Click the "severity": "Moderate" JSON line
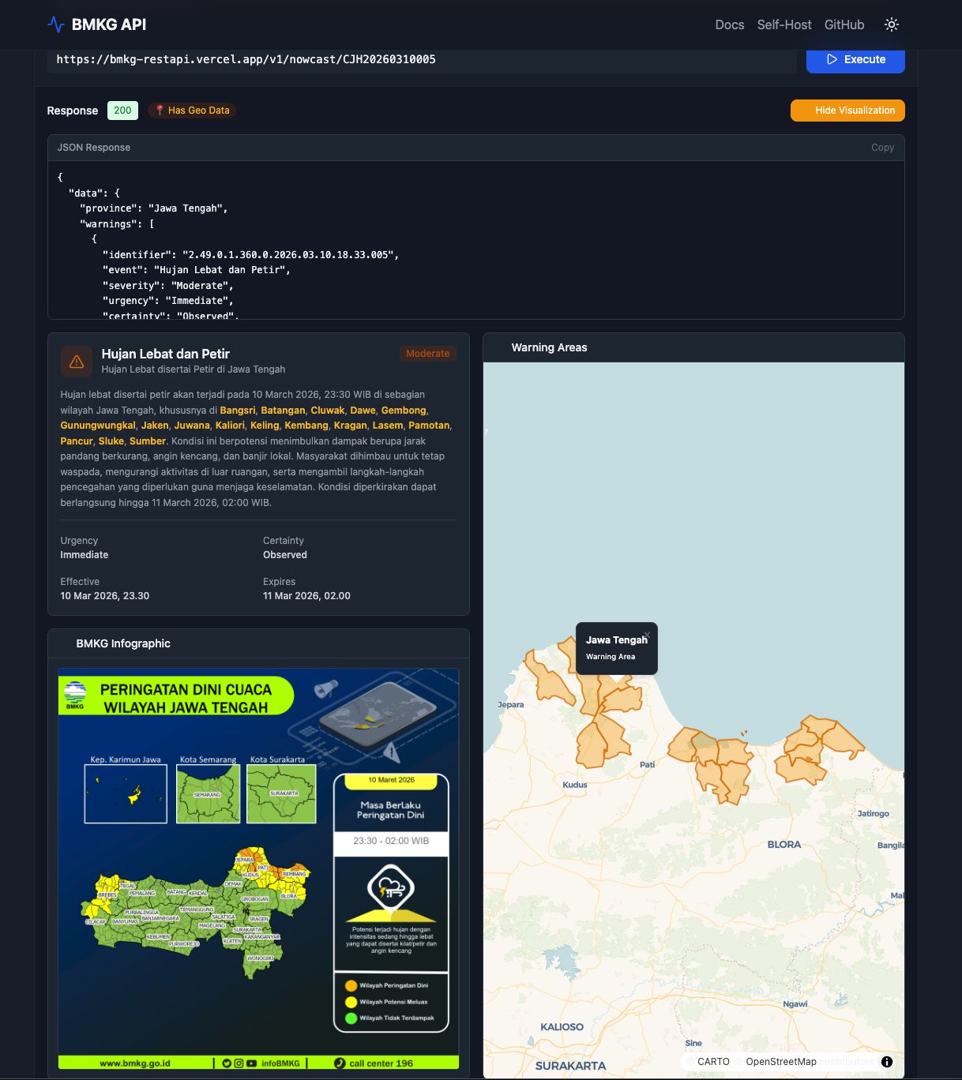 click(168, 286)
